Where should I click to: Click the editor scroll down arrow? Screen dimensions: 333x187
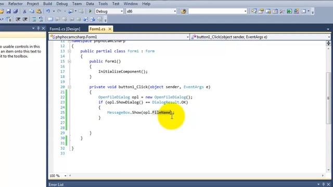(328, 170)
